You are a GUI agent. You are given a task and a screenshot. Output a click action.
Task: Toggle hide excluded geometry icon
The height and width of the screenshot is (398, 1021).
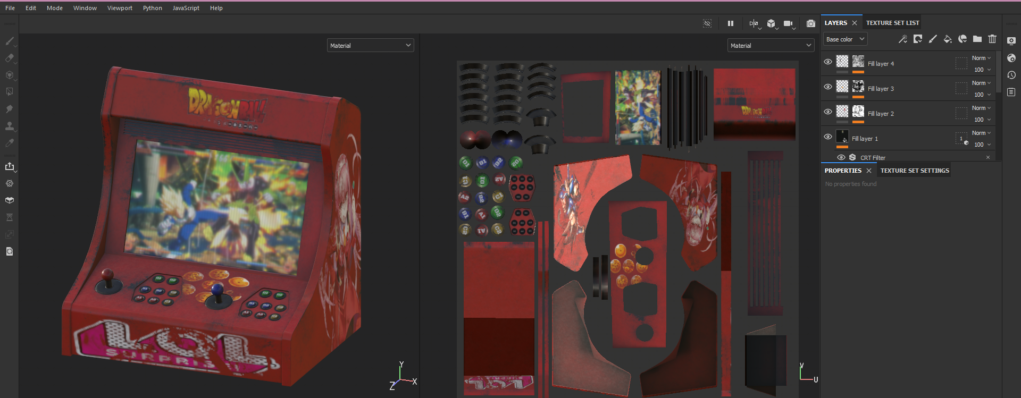coord(707,23)
